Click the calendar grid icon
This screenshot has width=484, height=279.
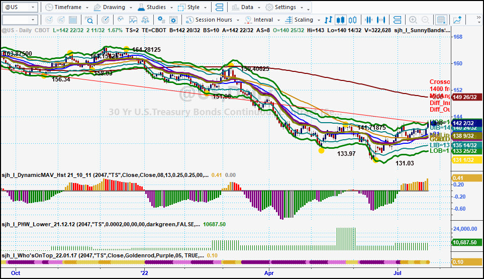[x=73, y=20]
